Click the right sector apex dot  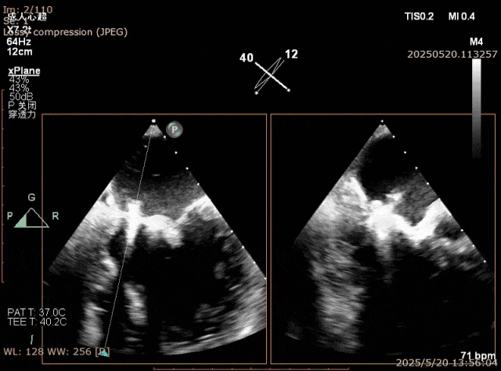click(x=381, y=121)
